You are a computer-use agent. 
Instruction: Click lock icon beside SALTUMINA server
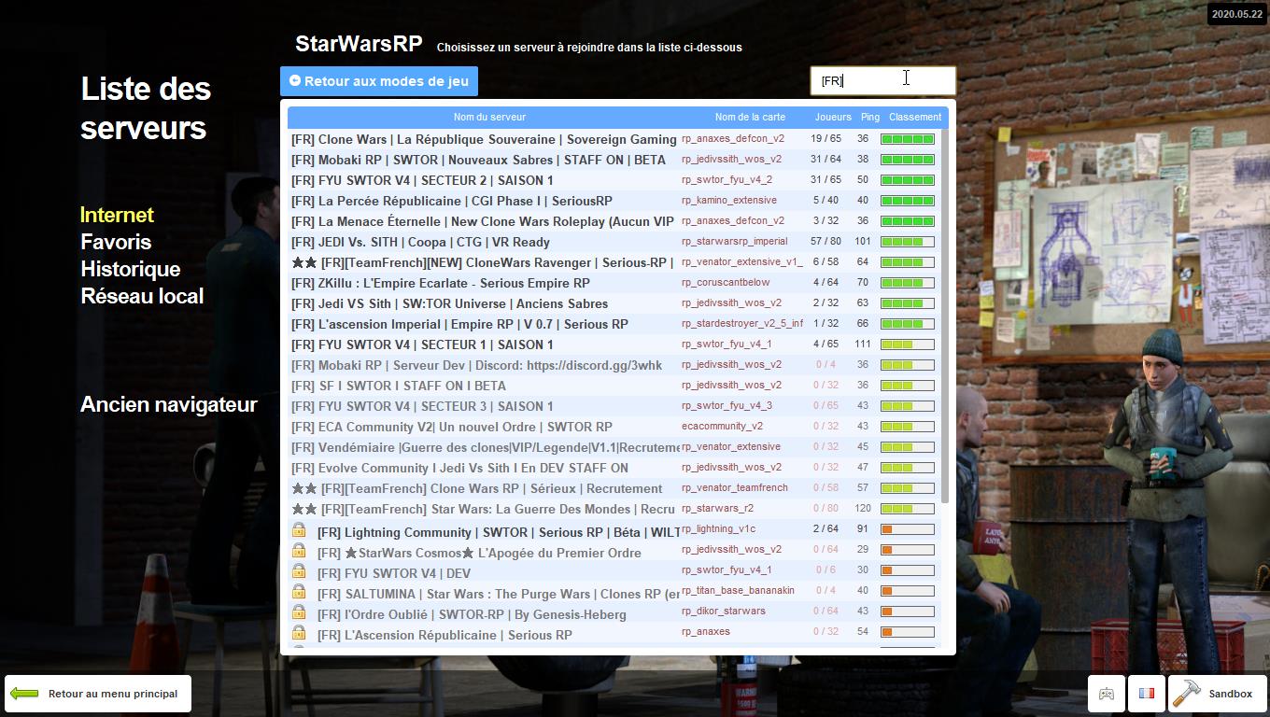click(299, 592)
